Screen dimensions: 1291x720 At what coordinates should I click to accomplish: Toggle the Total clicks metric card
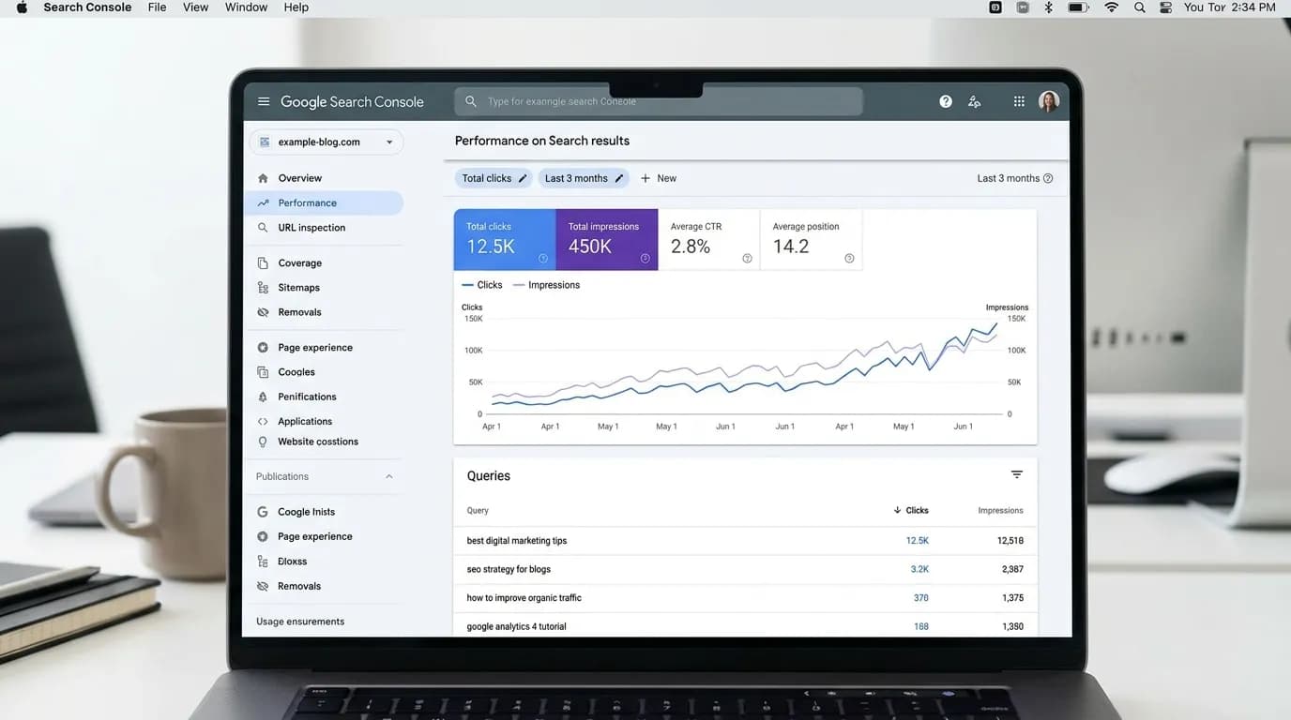(505, 239)
